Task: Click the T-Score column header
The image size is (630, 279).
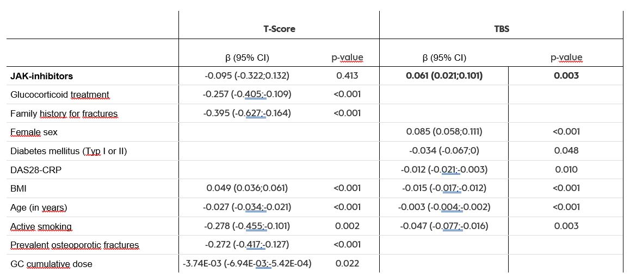Action: point(279,29)
